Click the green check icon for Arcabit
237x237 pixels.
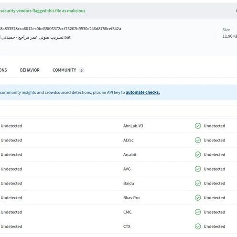pyautogui.click(x=198, y=154)
